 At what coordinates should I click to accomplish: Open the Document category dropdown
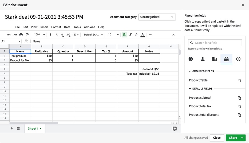(x=157, y=17)
